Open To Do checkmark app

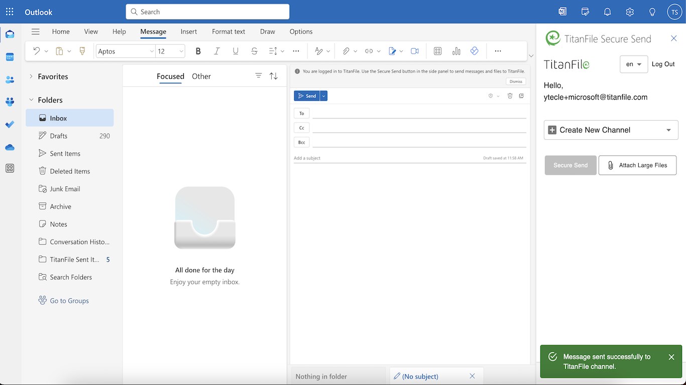coord(10,124)
